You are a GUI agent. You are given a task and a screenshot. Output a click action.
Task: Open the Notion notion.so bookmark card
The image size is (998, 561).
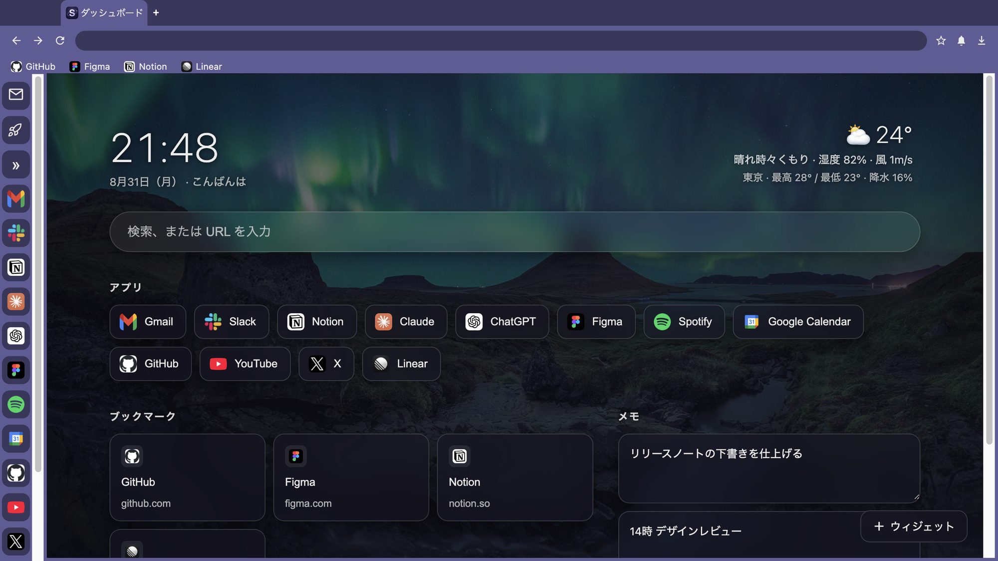point(515,478)
